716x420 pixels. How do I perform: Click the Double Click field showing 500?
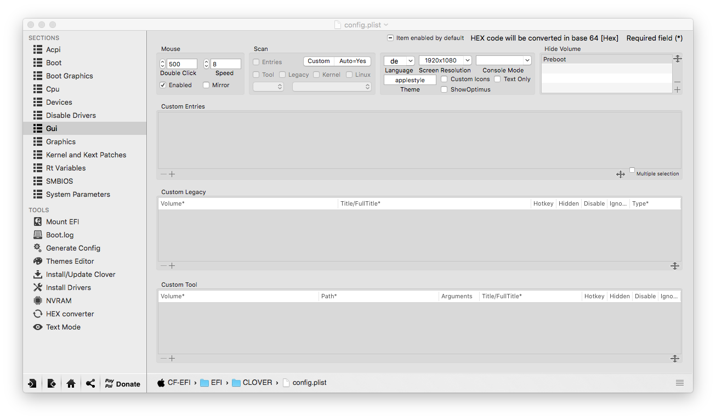(182, 64)
